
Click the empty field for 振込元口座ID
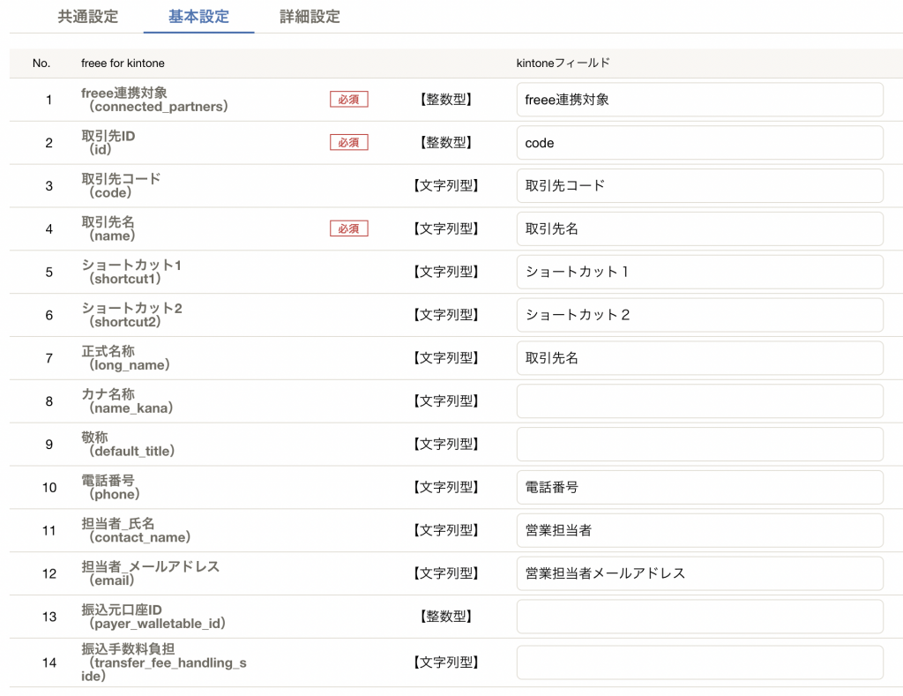click(x=699, y=617)
